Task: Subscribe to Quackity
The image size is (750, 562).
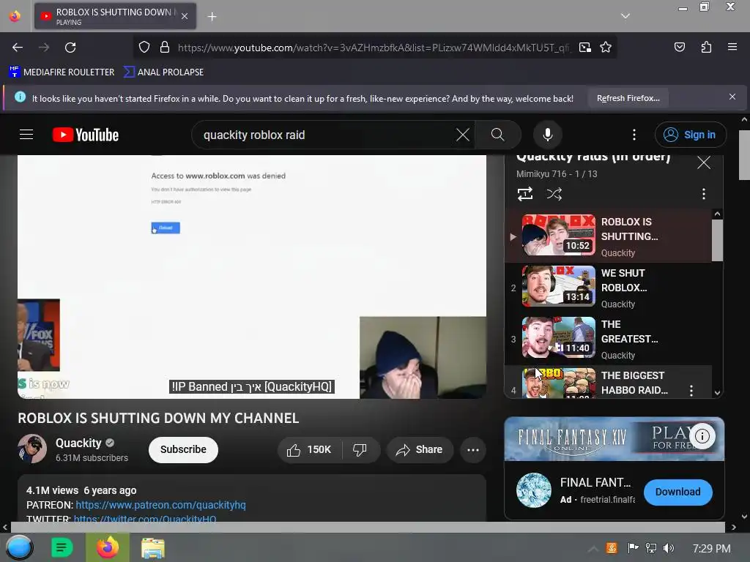Action: click(183, 450)
